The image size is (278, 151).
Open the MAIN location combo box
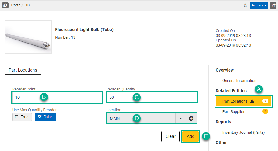(141, 118)
